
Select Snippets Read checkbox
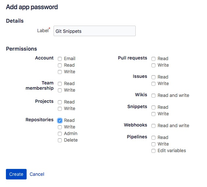pos(153,107)
